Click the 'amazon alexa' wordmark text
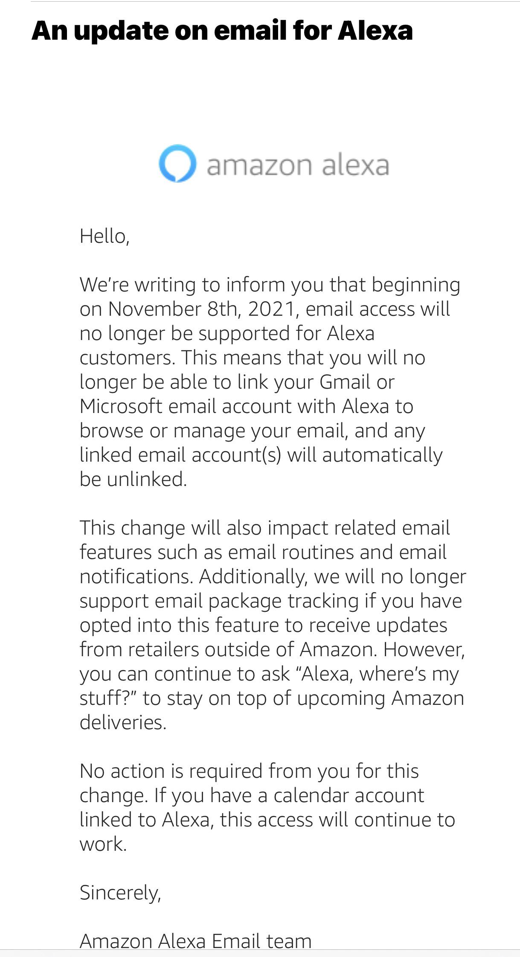 (298, 166)
